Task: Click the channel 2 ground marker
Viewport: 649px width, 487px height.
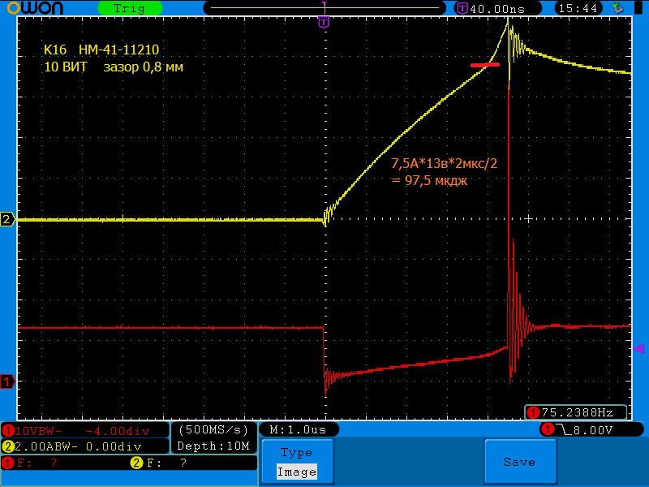Action: 7,220
